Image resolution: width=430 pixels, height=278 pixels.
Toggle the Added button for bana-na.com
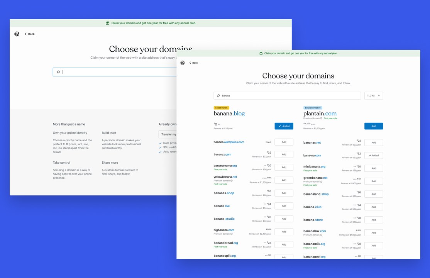point(374,156)
